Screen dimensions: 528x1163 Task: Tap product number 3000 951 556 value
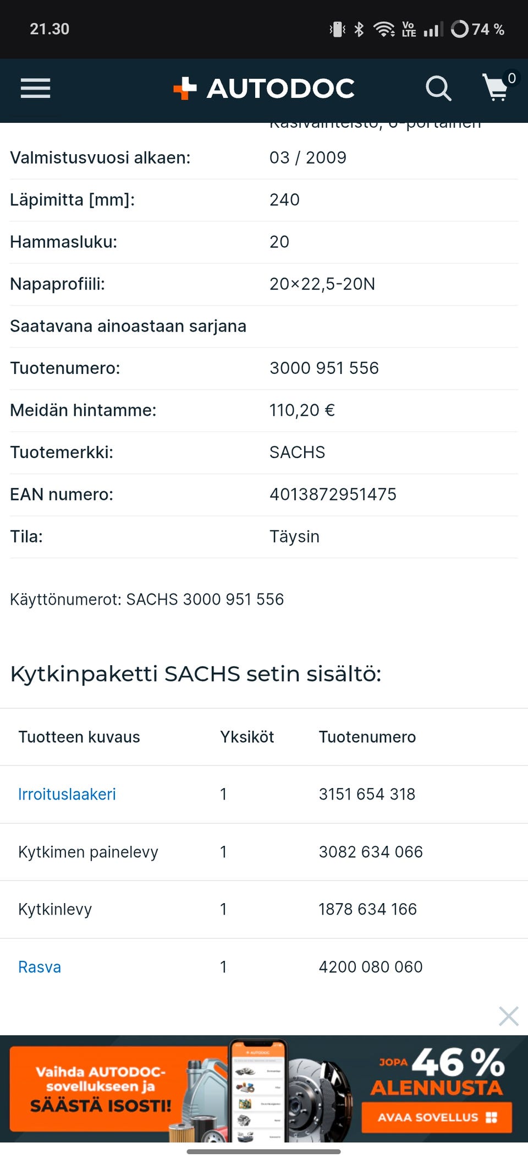324,368
